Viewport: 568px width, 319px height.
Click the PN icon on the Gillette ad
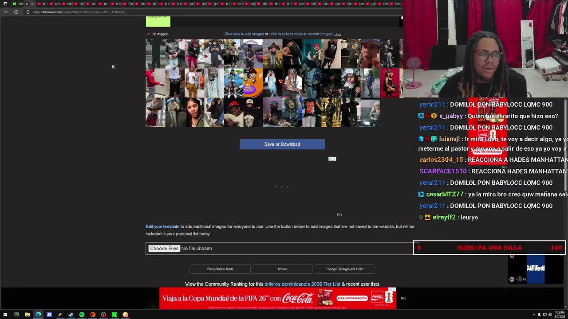pos(512,279)
